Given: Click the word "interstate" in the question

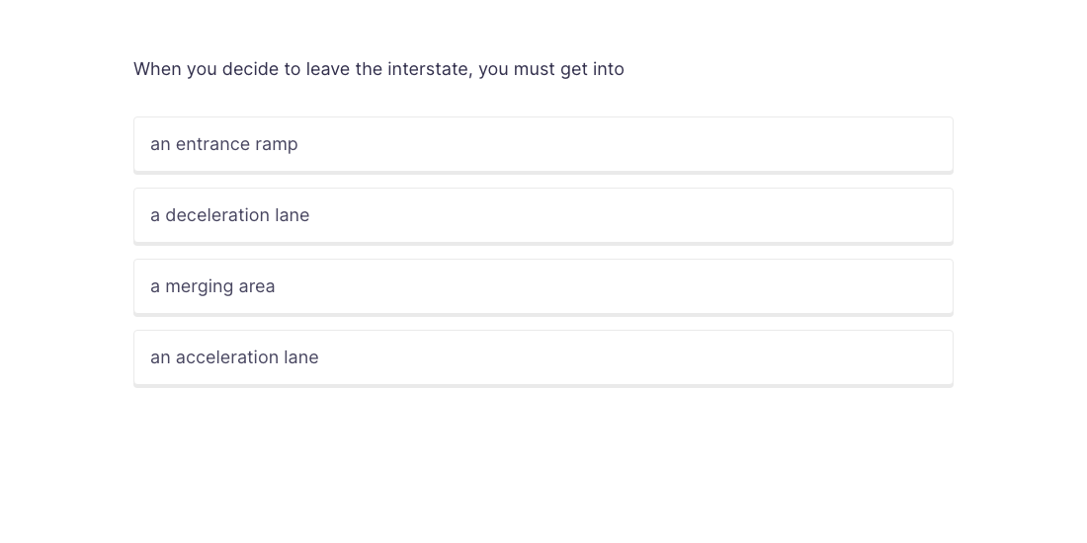Looking at the screenshot, I should 430,69.
